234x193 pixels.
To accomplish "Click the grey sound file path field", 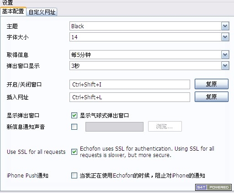I will 114,127.
